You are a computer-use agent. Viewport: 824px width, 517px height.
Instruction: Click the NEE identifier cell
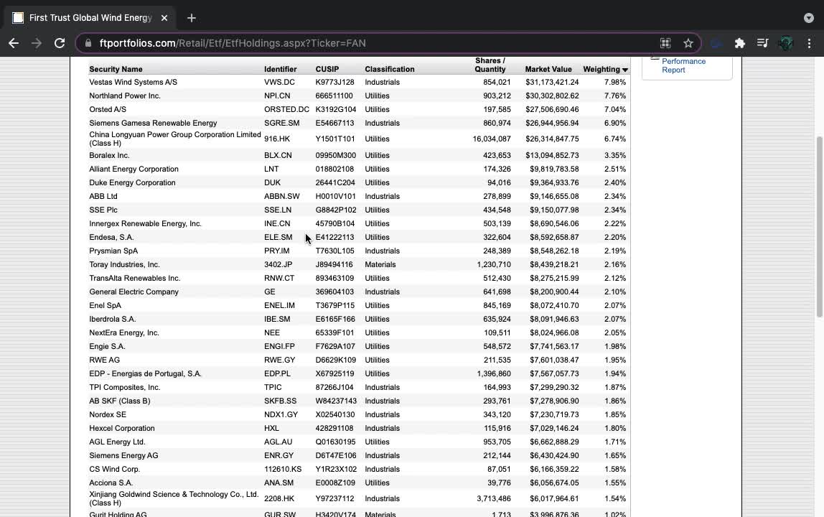[272, 333]
